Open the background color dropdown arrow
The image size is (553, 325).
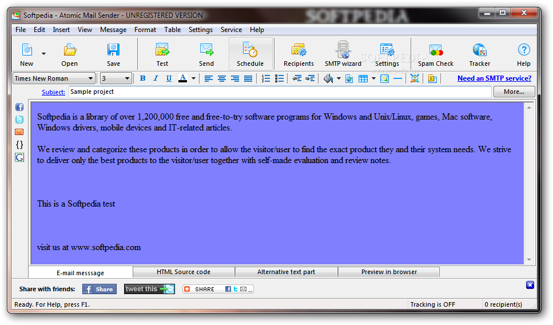coord(339,78)
